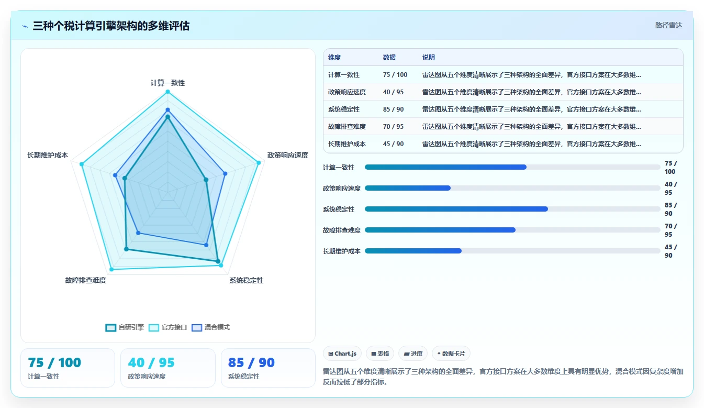Click the 政策响应速度 progress bar

(512, 188)
